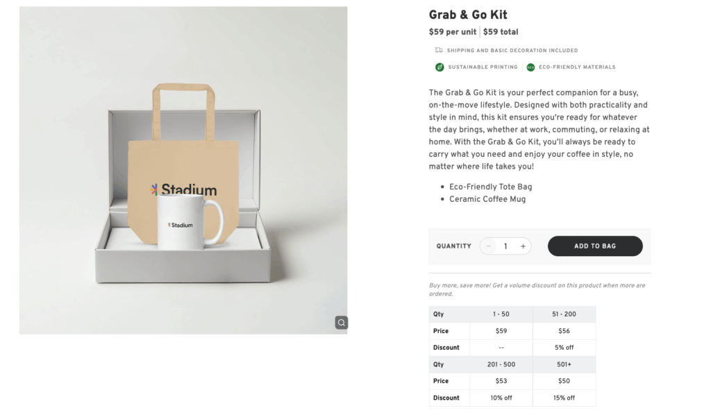Viewport: 711px width, 415px height.
Task: Select the 501+ quantity tier cell
Action: coord(564,364)
